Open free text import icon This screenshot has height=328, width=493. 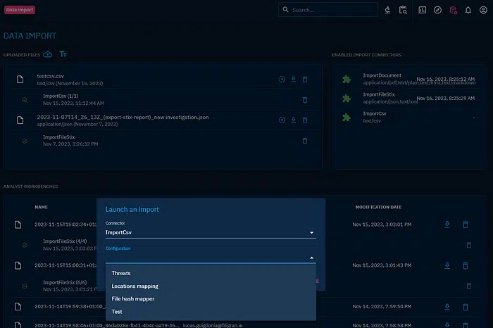[x=63, y=54]
